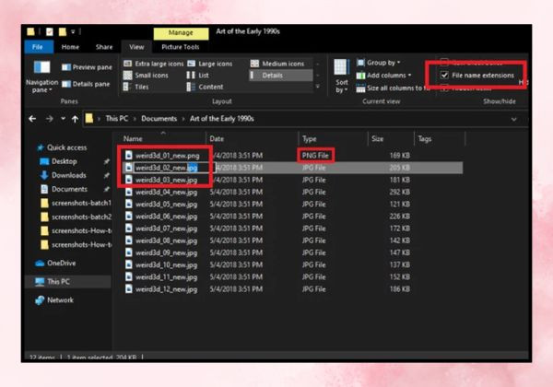Screen dimensions: 553x387
Task: Click Size all columns to fit
Action: pyautogui.click(x=393, y=88)
